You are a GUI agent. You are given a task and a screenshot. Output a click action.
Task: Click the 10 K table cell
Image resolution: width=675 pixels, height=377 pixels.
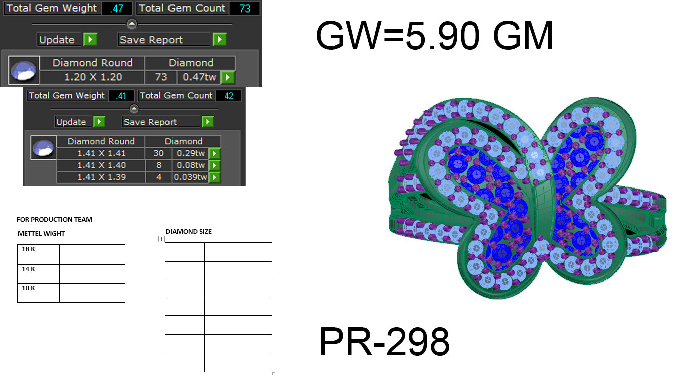tap(38, 293)
